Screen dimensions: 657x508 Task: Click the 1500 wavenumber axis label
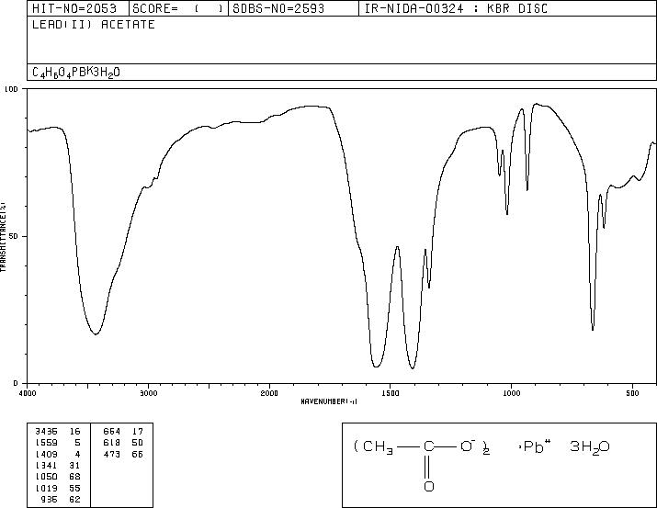391,393
